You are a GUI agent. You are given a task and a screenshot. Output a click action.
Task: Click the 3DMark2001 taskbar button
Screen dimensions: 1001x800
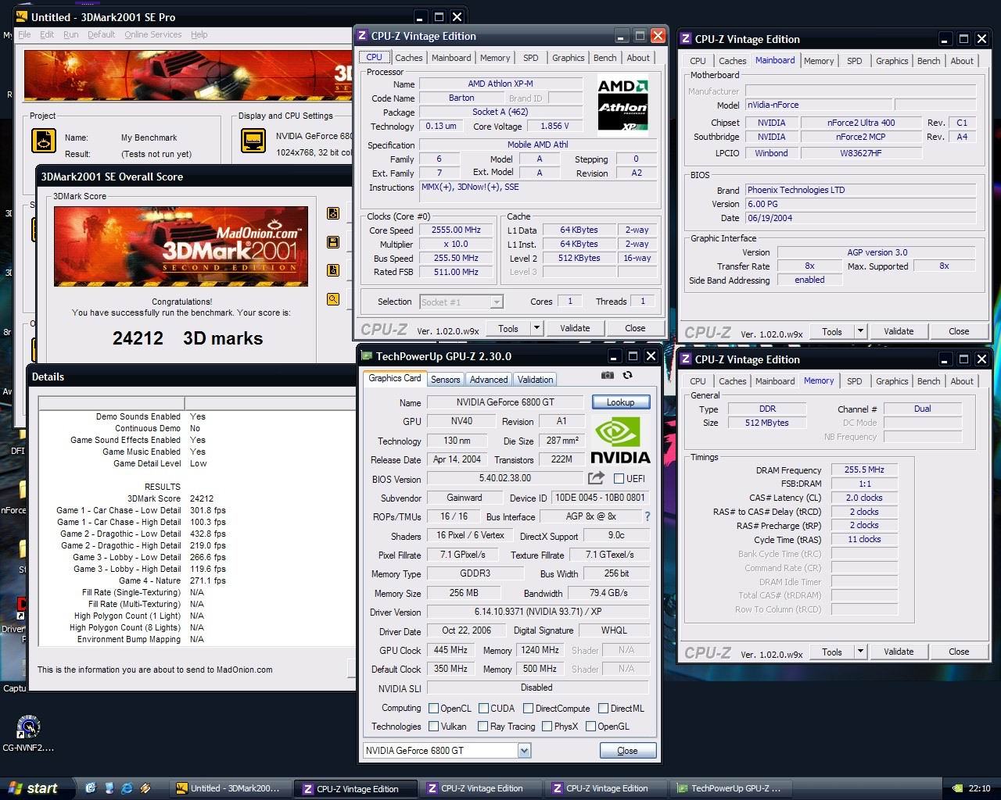pos(231,788)
